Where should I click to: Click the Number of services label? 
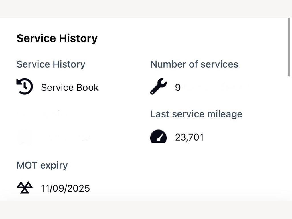194,64
